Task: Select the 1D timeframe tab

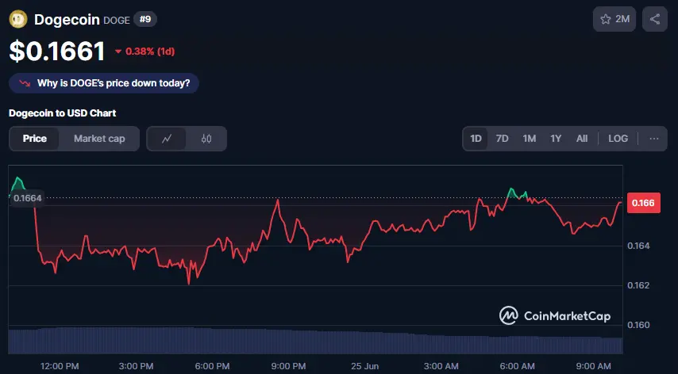Action: click(476, 139)
